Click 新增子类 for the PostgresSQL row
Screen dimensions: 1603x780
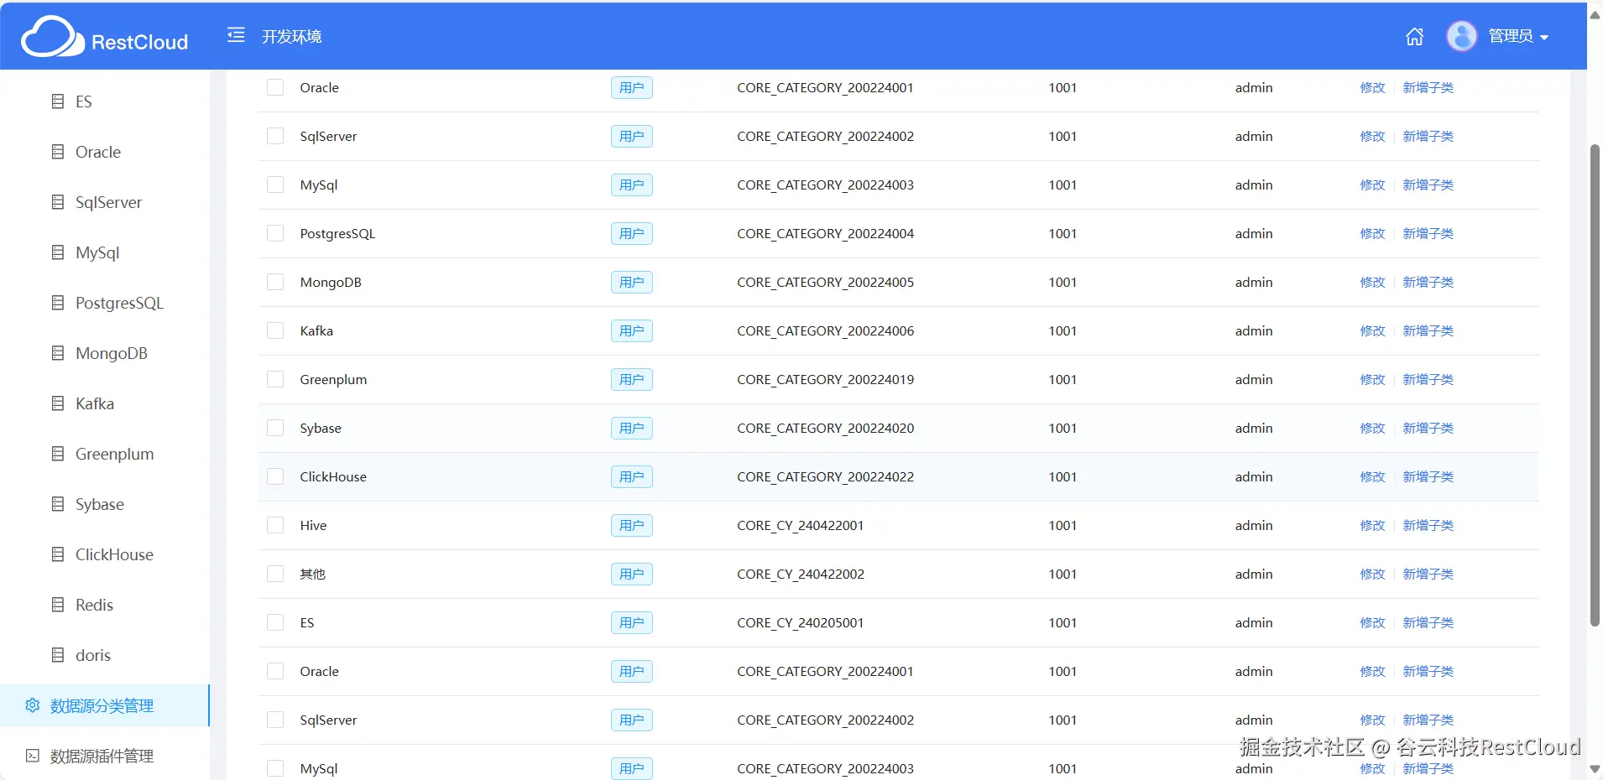pyautogui.click(x=1428, y=233)
